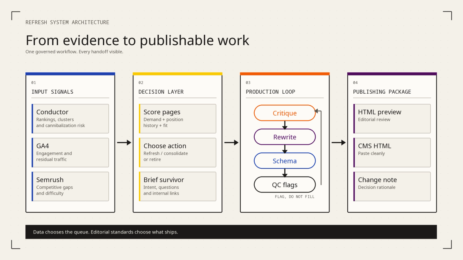
Task: Click the step number '02' label
Action: [141, 82]
